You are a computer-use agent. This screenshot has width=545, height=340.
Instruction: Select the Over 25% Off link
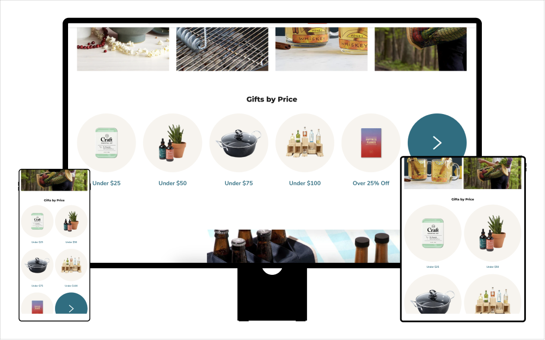pos(371,183)
